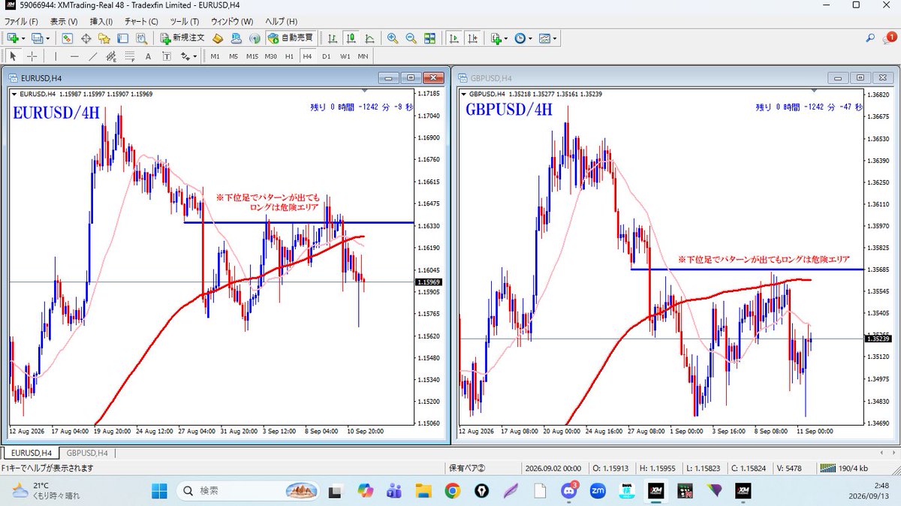Toggle the Terminal panel icon
Screen dimensions: 901x506
[x=122, y=38]
